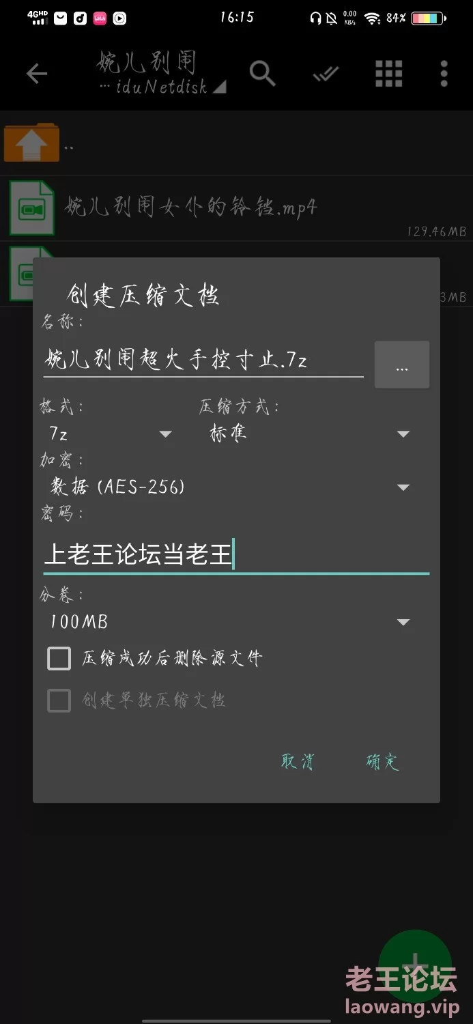Open the compression method dropdown
Image resolution: width=473 pixels, height=1024 pixels.
point(306,433)
